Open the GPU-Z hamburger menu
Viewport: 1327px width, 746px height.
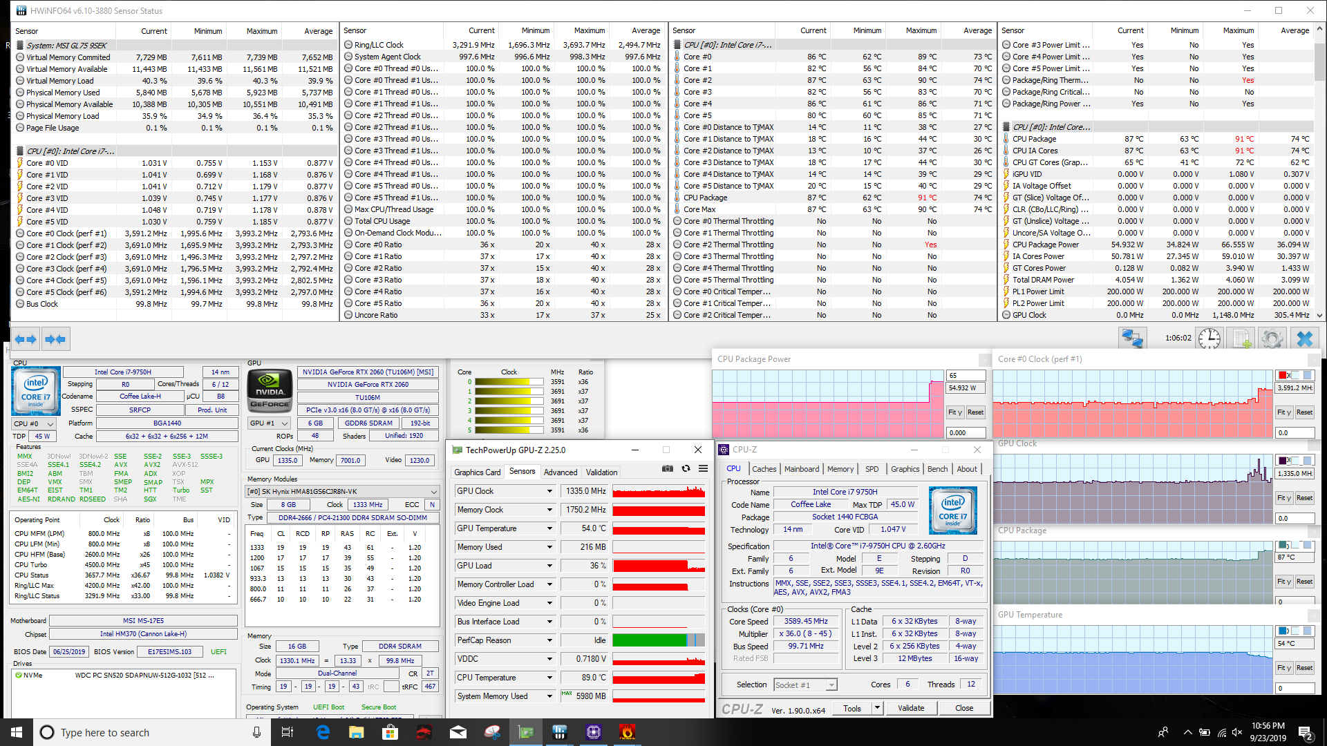coord(703,468)
